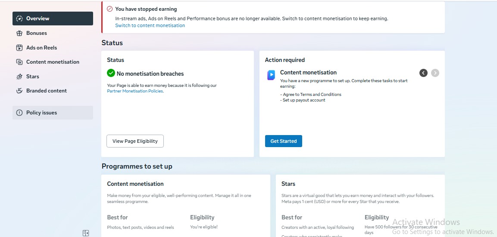Collapse the sidebar using the panel icon

click(x=86, y=233)
